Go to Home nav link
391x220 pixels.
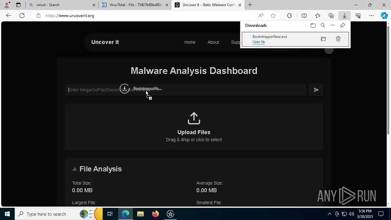click(x=190, y=42)
